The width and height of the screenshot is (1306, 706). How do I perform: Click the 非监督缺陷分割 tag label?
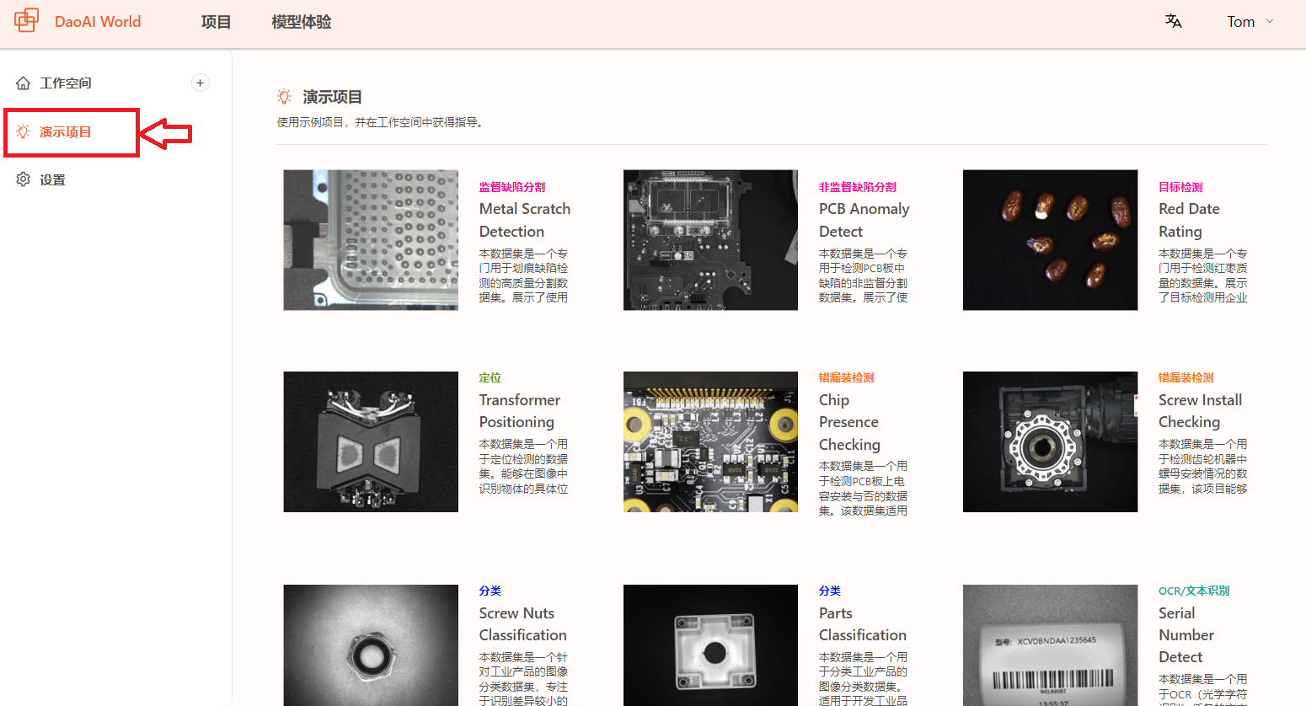(x=858, y=187)
